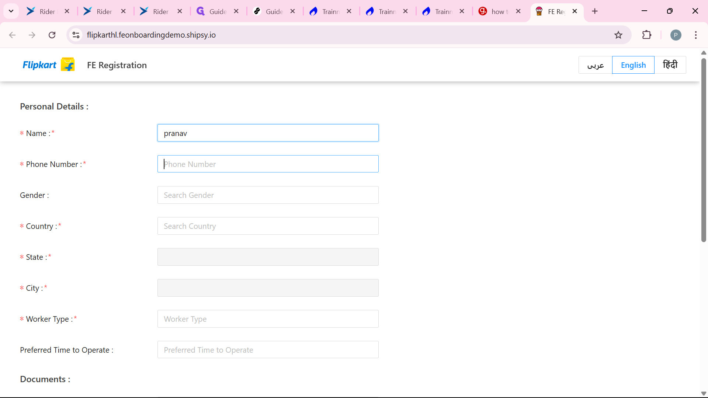Close the 'how t' tab
Image resolution: width=708 pixels, height=398 pixels.
click(518, 11)
